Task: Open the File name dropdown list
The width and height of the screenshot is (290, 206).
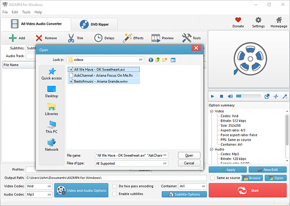Action: (165, 155)
